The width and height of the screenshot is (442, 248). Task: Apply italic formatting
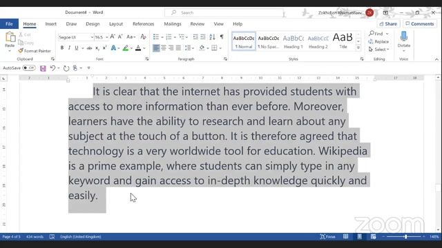pyautogui.click(x=69, y=48)
